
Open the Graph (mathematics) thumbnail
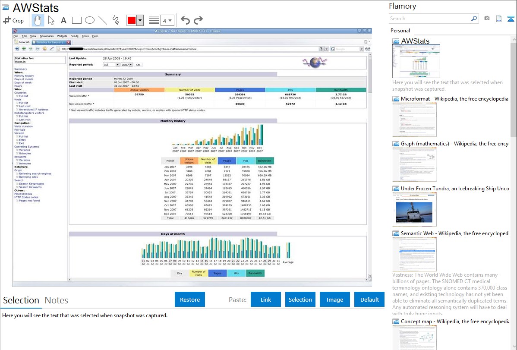tap(414, 164)
